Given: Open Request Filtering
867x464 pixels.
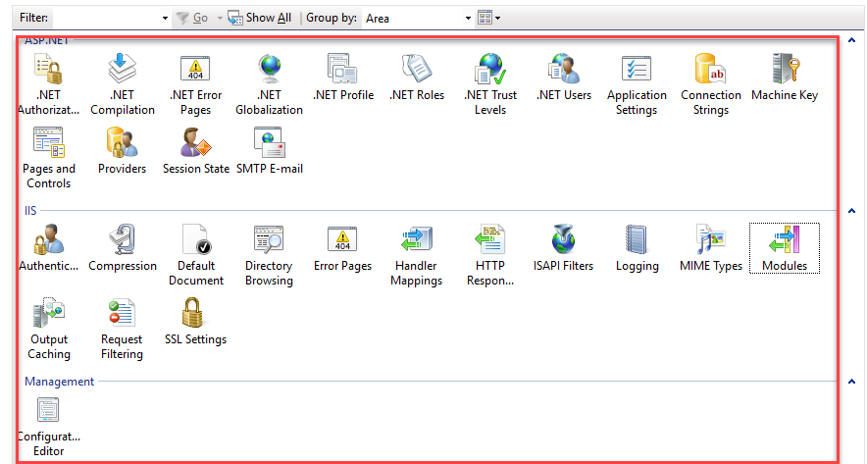Looking at the screenshot, I should (x=122, y=329).
